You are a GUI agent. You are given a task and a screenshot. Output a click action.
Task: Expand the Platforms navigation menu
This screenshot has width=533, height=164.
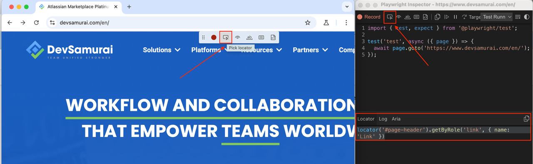pyautogui.click(x=210, y=50)
